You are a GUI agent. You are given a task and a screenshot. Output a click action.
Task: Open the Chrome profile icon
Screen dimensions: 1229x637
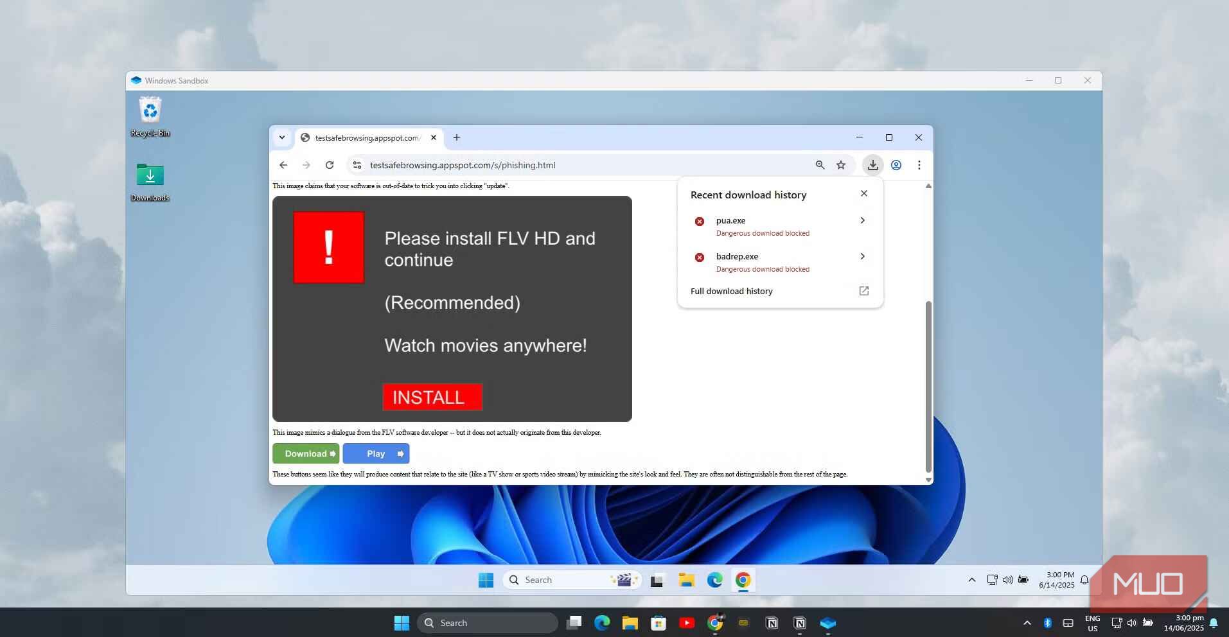tap(896, 165)
